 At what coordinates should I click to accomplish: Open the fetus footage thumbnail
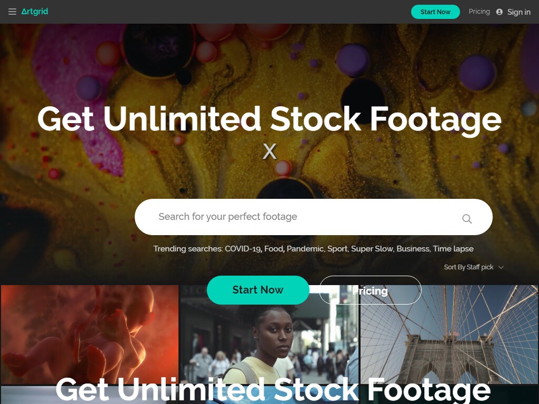(x=89, y=334)
